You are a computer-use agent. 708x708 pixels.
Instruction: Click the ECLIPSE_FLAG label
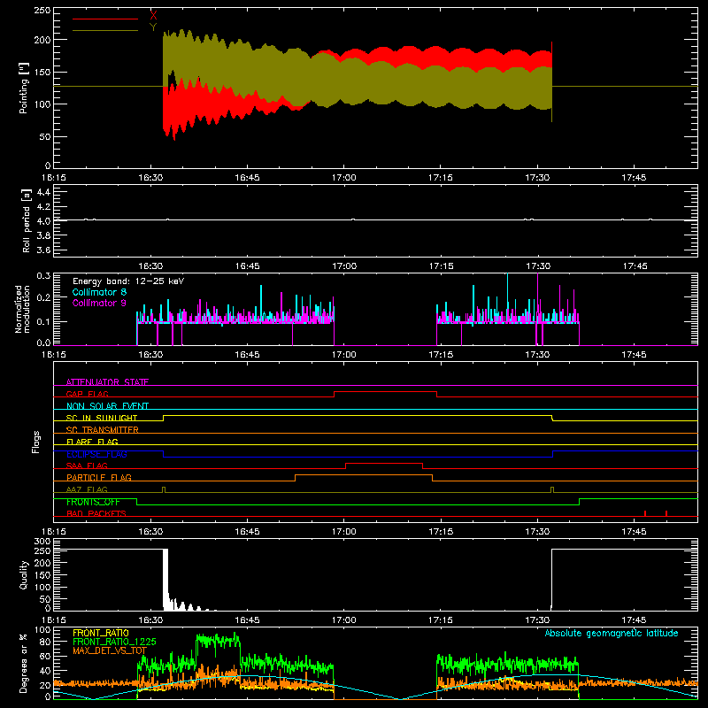(96, 454)
